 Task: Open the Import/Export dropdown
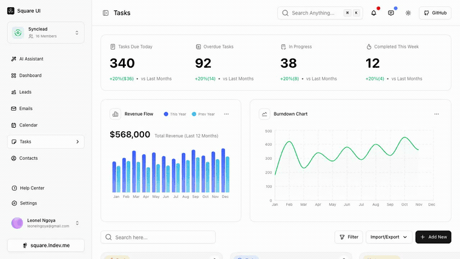[389, 237]
